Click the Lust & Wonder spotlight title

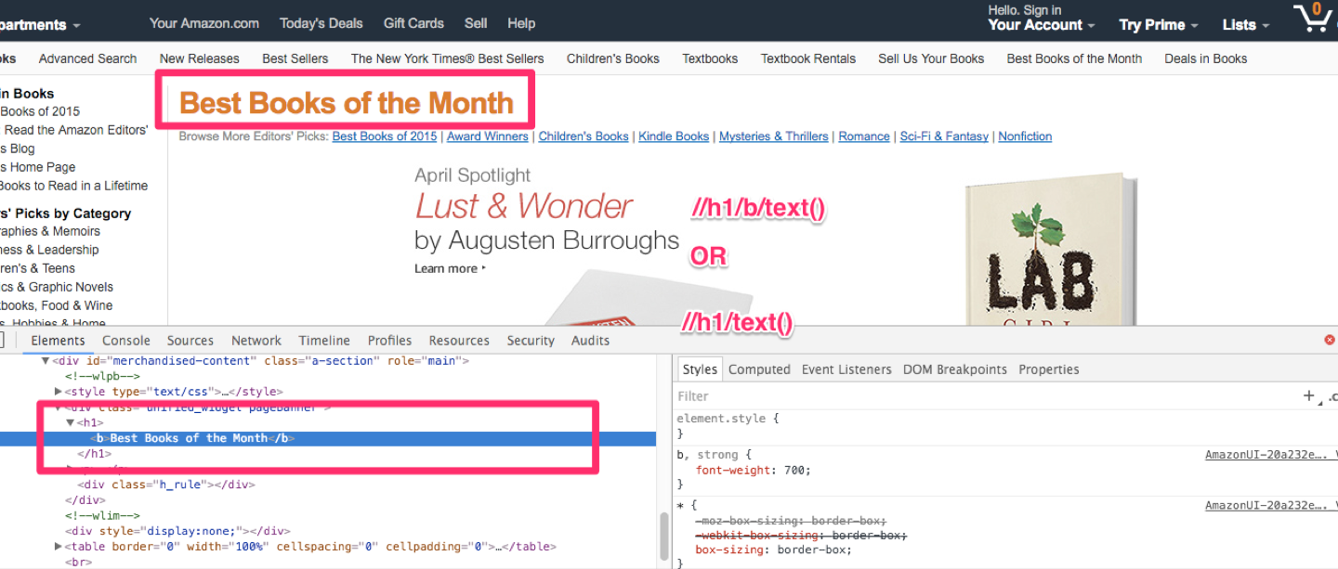coord(523,206)
